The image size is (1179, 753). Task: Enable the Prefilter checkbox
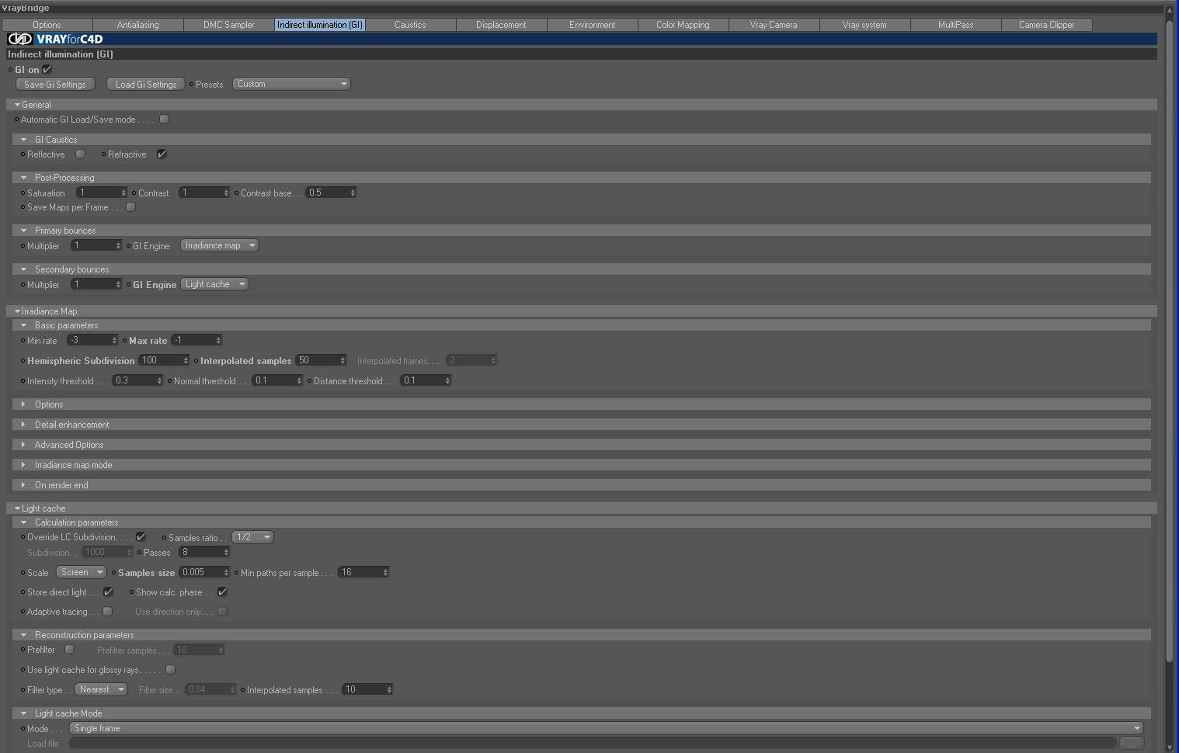click(69, 649)
